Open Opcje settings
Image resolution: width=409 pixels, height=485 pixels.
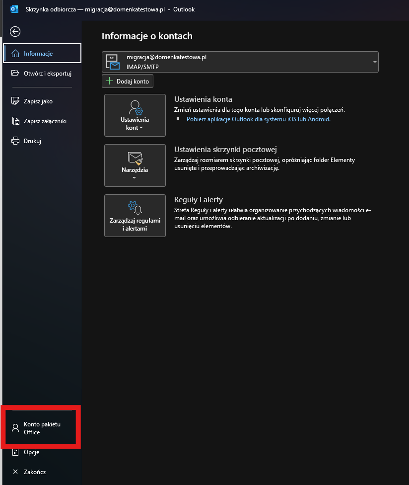click(42, 452)
